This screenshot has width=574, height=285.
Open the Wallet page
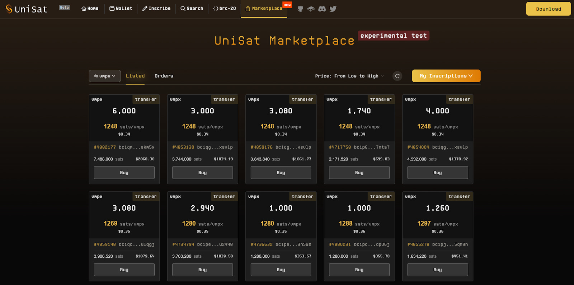point(121,9)
